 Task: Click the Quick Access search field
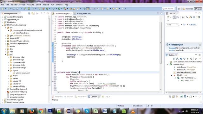click(168, 9)
